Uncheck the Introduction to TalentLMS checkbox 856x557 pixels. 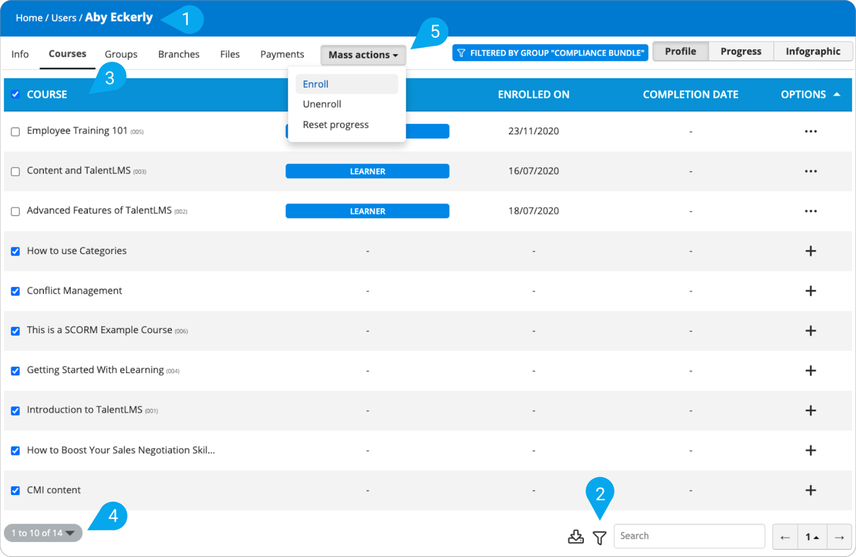[x=16, y=411]
